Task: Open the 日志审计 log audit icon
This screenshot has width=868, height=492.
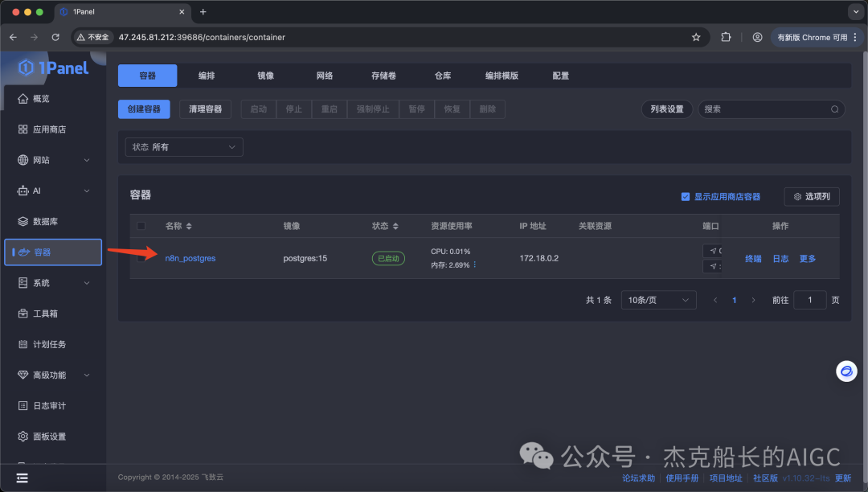Action: [23, 406]
